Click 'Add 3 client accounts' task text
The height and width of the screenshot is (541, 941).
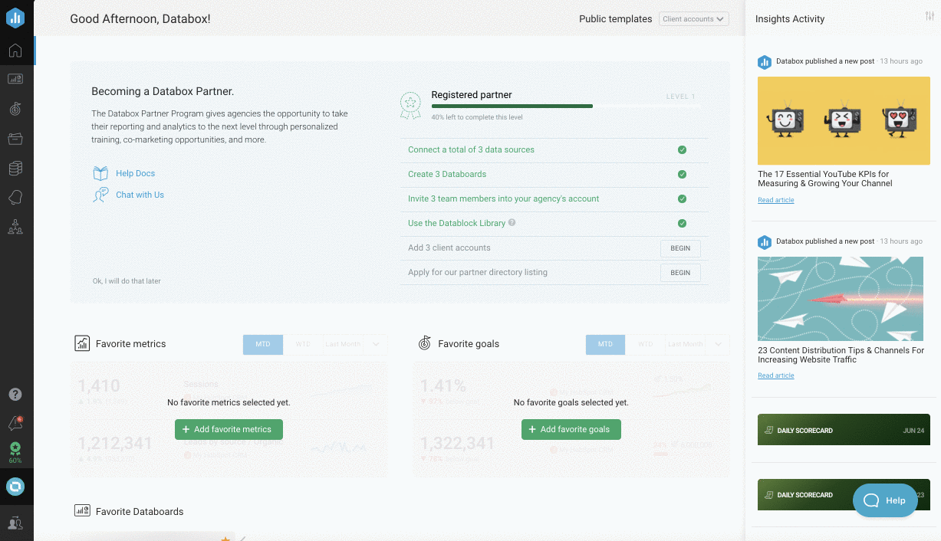tap(449, 248)
